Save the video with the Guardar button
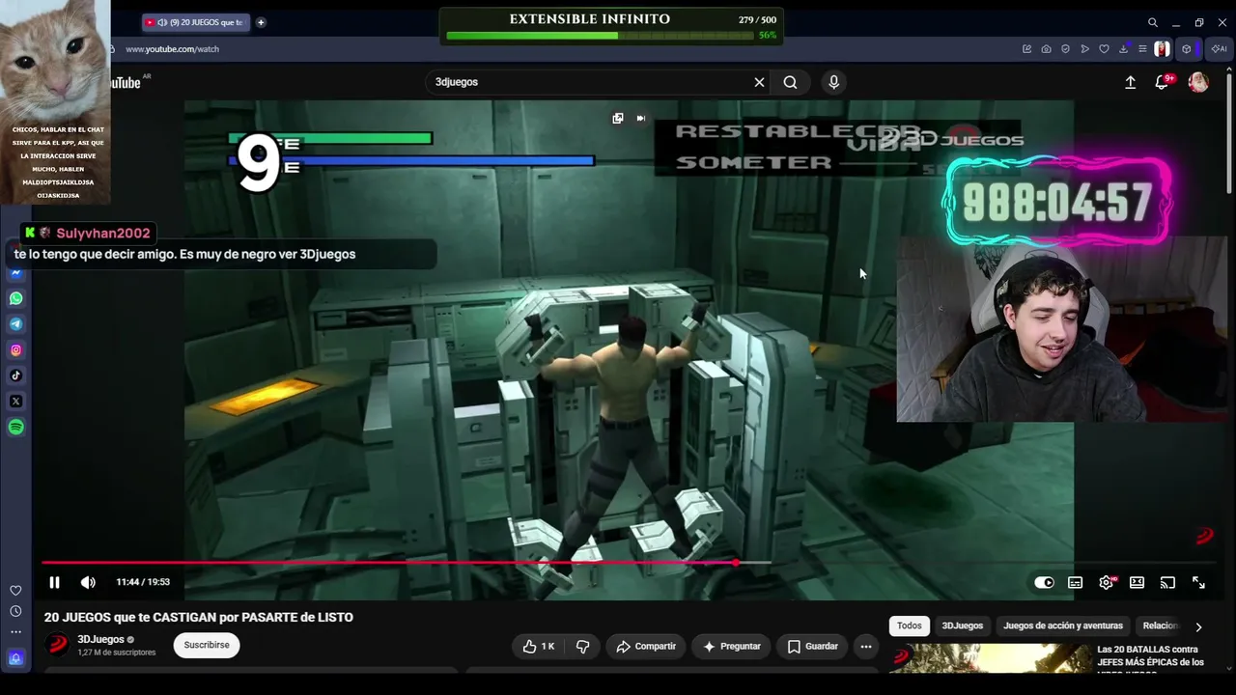 [813, 646]
